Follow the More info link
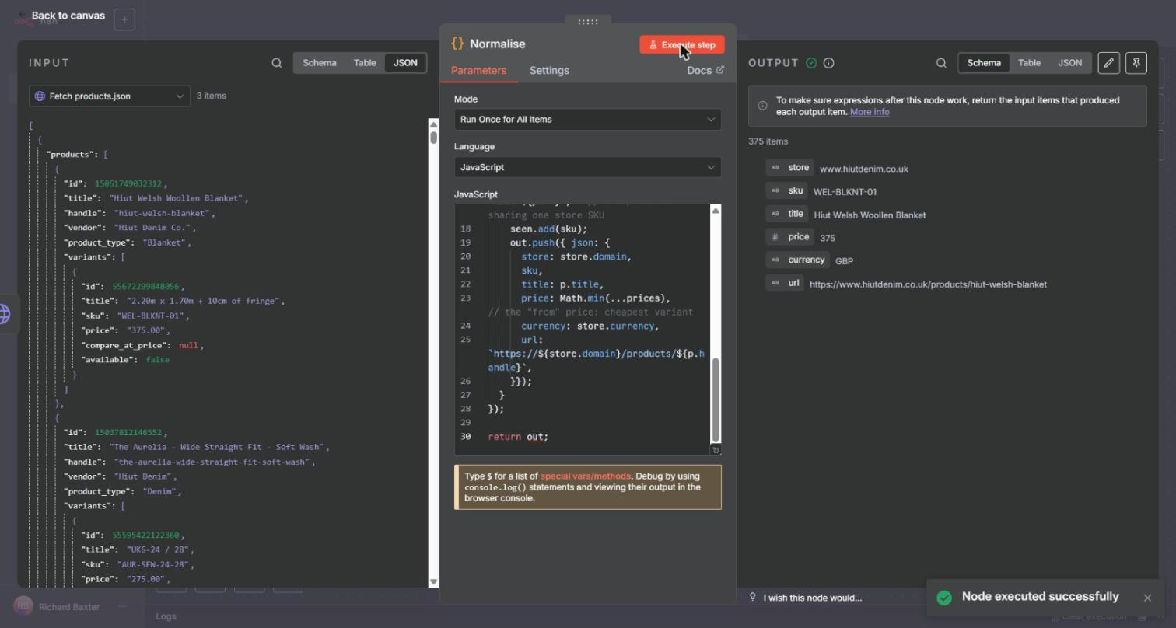Screen dimensions: 1176x628 [870, 112]
